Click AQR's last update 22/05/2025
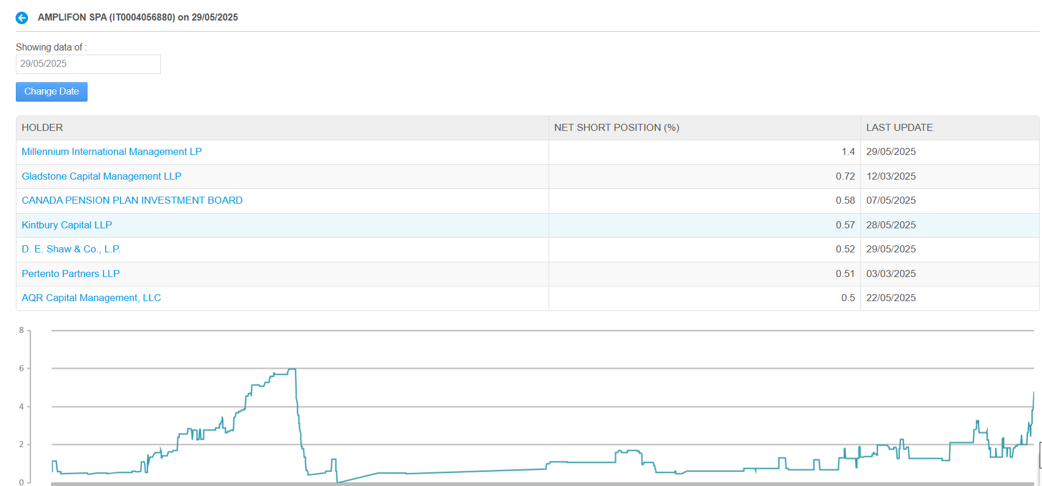Viewport: 1042px width, 486px height. click(891, 298)
